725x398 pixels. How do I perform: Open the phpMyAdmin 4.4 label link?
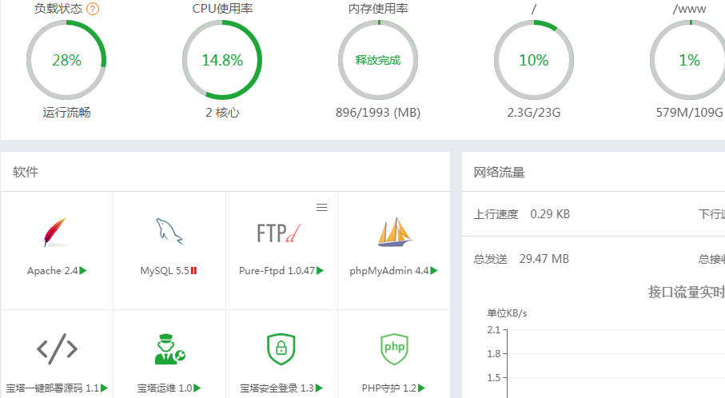(388, 271)
